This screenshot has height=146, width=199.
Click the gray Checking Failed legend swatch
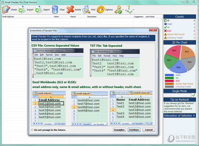click(169, 87)
